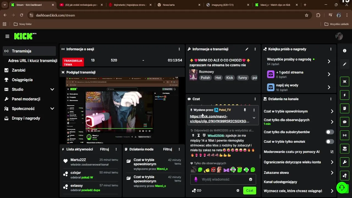Open Osiągnięcia in the sidebar

point(29,80)
